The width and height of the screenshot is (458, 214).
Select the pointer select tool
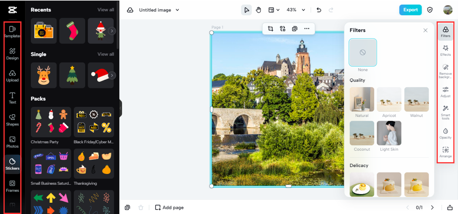(247, 10)
